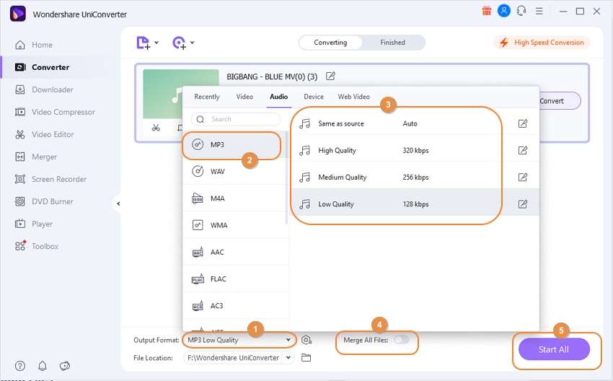The image size is (613, 381).
Task: Click the Load DVD disc icon
Action: [x=179, y=43]
